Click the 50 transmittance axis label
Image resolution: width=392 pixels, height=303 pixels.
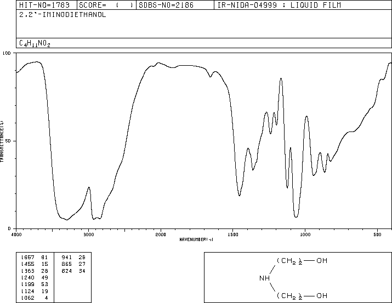[8, 141]
